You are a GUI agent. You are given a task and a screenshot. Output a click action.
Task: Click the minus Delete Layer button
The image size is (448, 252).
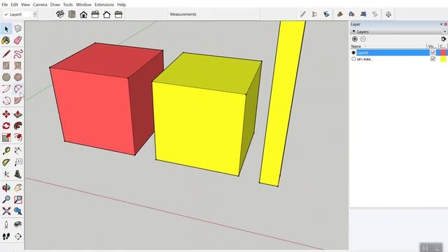363,39
